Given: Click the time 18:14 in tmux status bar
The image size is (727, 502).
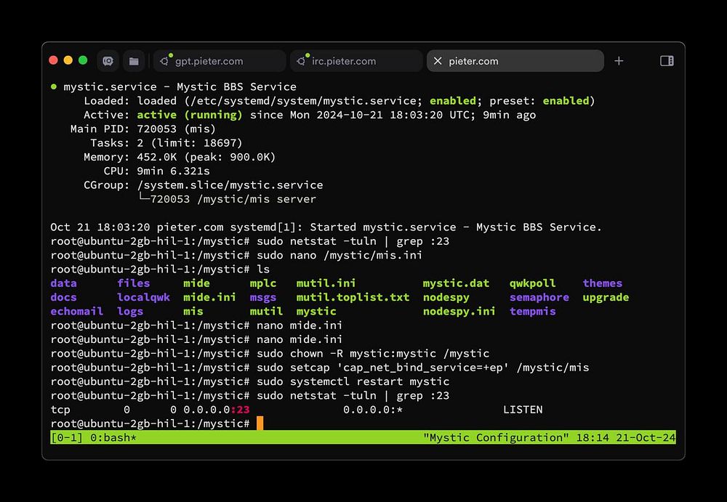Looking at the screenshot, I should (592, 437).
